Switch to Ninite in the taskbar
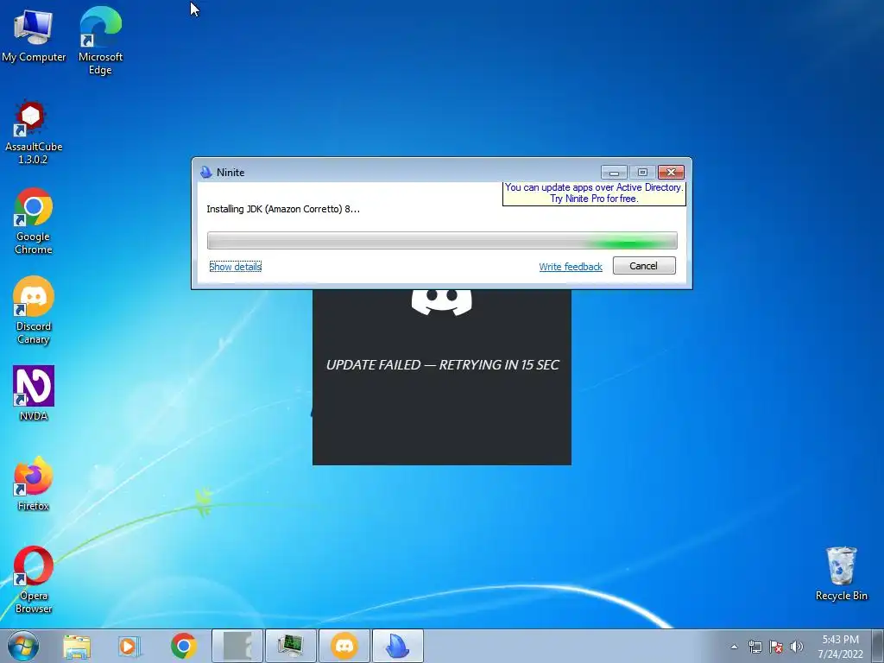 (398, 646)
